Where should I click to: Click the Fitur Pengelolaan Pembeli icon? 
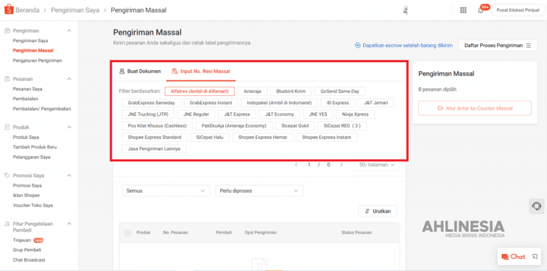pyautogui.click(x=7, y=224)
